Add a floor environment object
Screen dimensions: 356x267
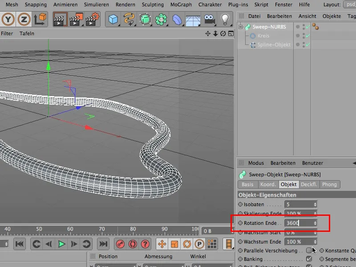pos(193,20)
